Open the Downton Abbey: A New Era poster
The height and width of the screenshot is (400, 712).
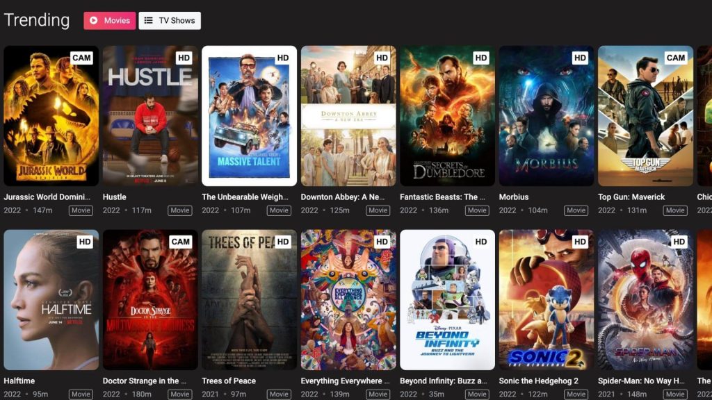[348, 116]
